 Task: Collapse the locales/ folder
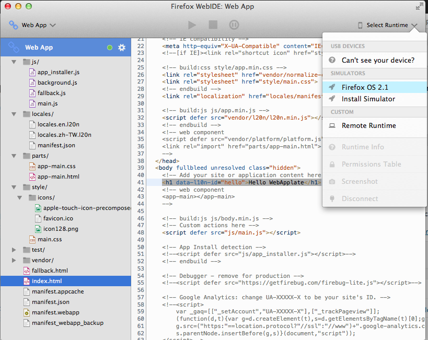14,114
